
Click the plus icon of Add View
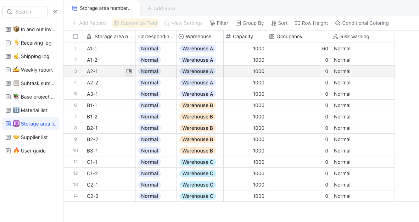click(x=150, y=8)
